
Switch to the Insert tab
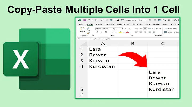[x=99, y=24]
